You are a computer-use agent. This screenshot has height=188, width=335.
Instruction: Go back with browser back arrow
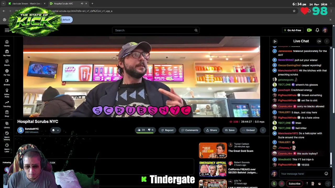point(4,11)
